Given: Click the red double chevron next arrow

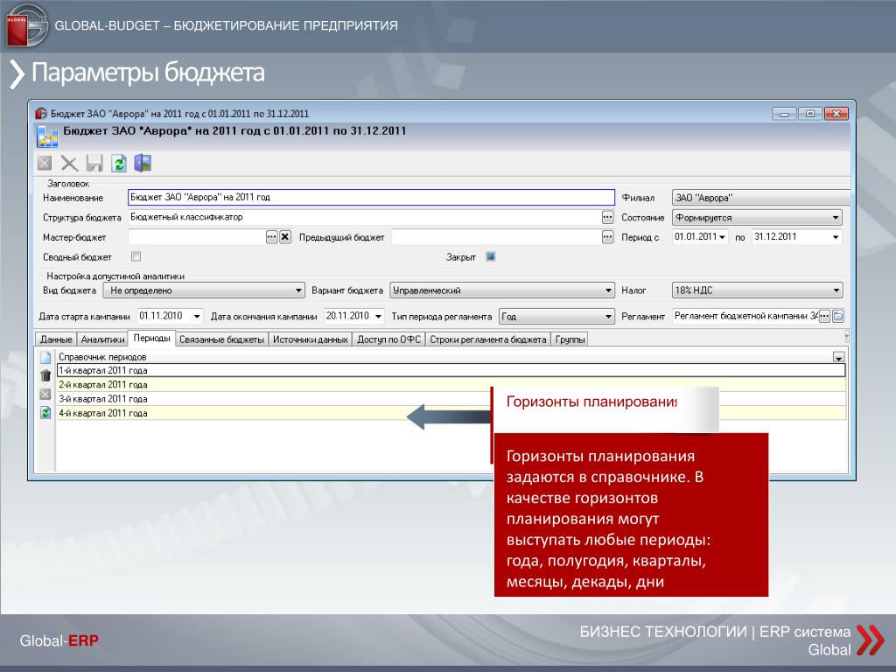Looking at the screenshot, I should (x=871, y=640).
